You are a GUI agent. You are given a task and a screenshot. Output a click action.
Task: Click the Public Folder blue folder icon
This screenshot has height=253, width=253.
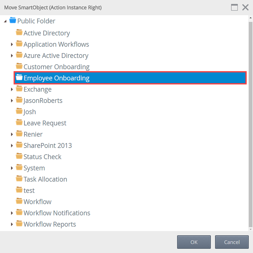[x=13, y=21]
